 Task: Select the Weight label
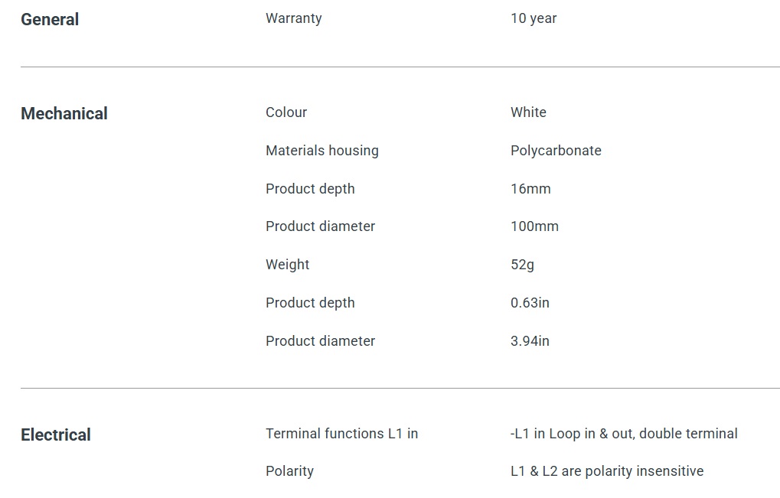(x=287, y=265)
